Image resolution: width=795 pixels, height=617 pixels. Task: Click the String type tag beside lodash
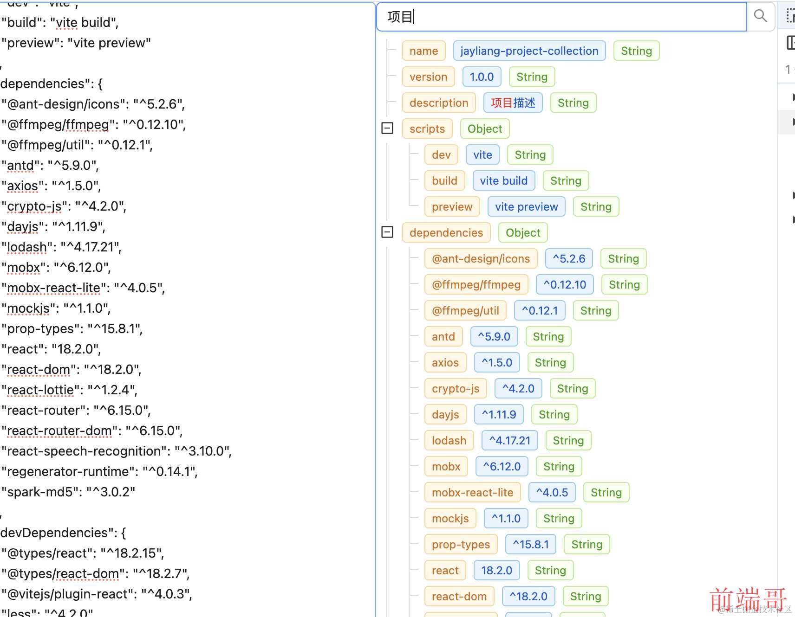[568, 440]
